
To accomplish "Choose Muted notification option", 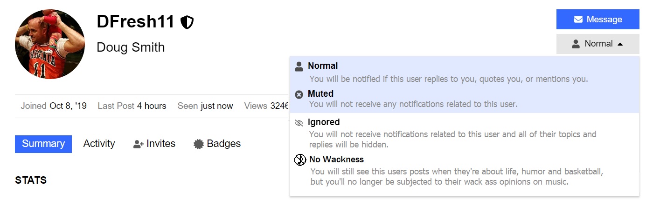I will click(320, 94).
